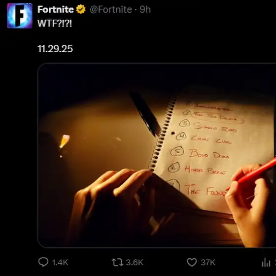Open the view analytics bar chart icon
This screenshot has width=276, height=276.
266,263
